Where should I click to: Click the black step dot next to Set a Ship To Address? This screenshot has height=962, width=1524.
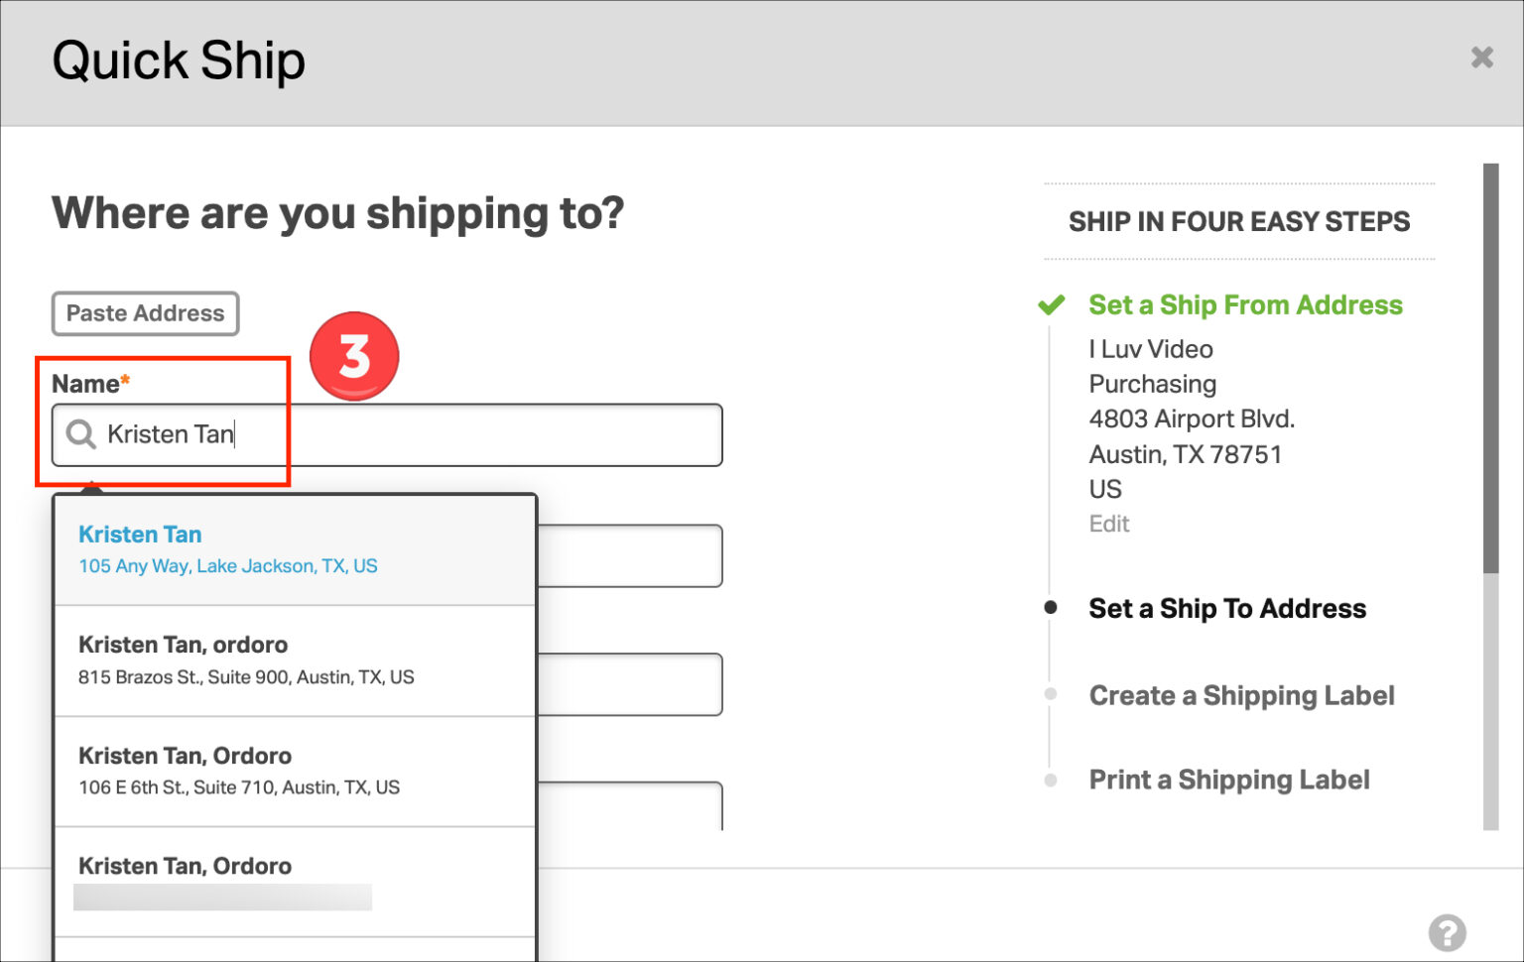pos(1051,607)
